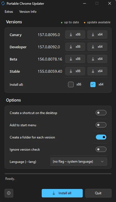Click the Beta version number 156.0.8078.16

click(x=50, y=59)
